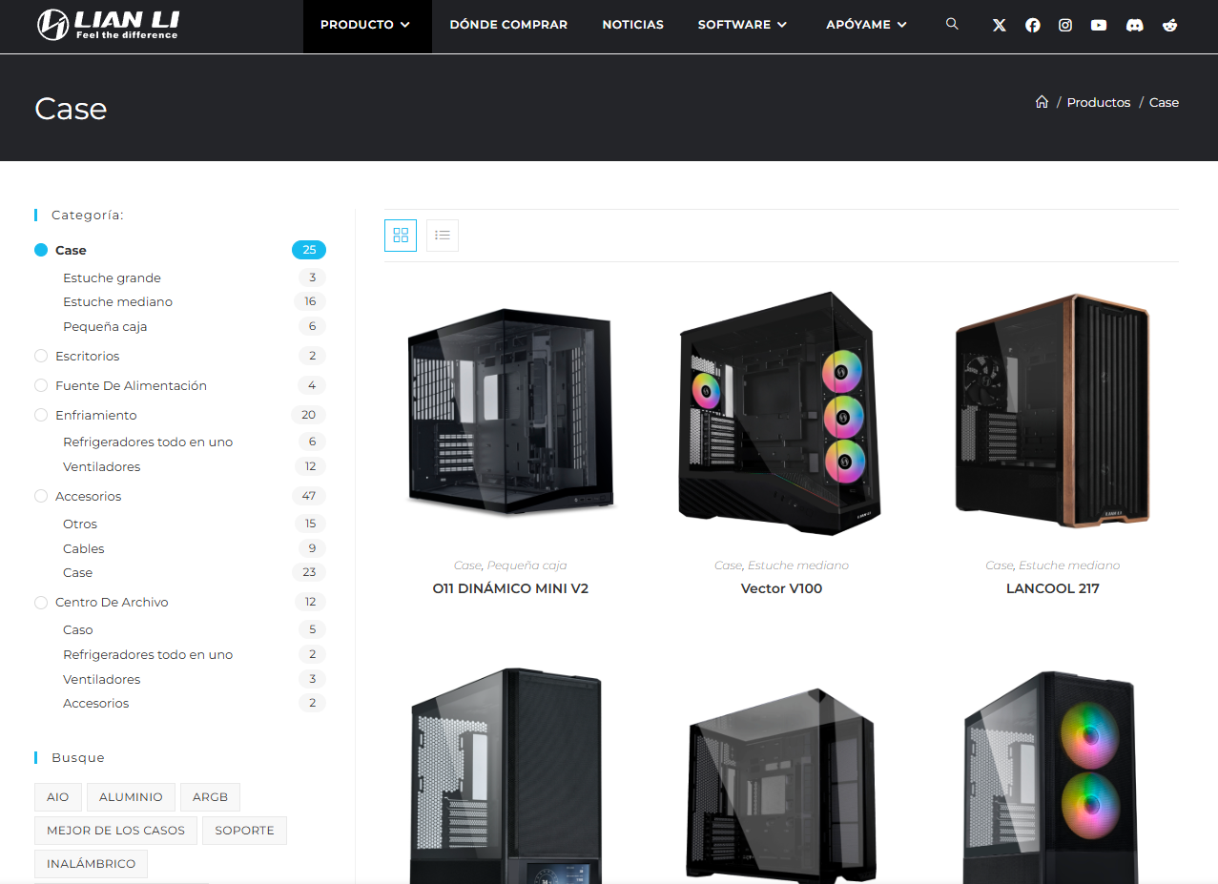Open the Facebook social icon
Image resolution: width=1218 pixels, height=884 pixels.
pyautogui.click(x=1033, y=26)
